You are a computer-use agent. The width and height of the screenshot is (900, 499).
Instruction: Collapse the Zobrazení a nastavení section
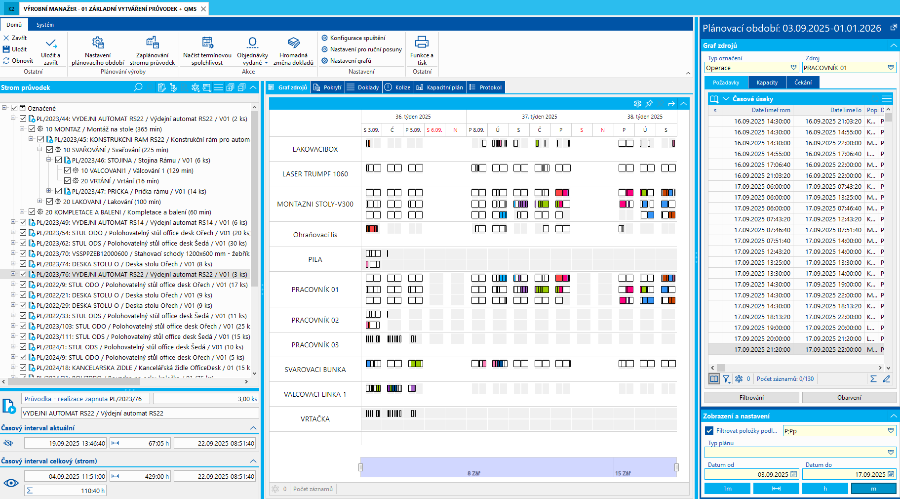(x=894, y=416)
